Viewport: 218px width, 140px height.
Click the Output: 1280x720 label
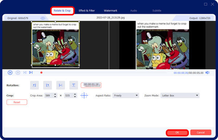point(200,18)
